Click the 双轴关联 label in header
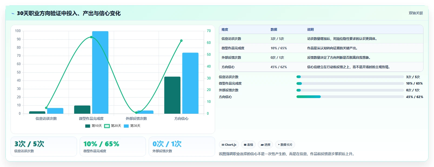434x167 pixels. click(416, 13)
